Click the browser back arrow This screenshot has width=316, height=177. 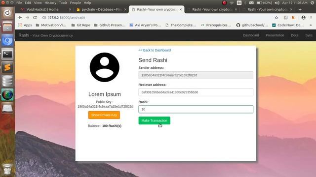tap(20, 18)
